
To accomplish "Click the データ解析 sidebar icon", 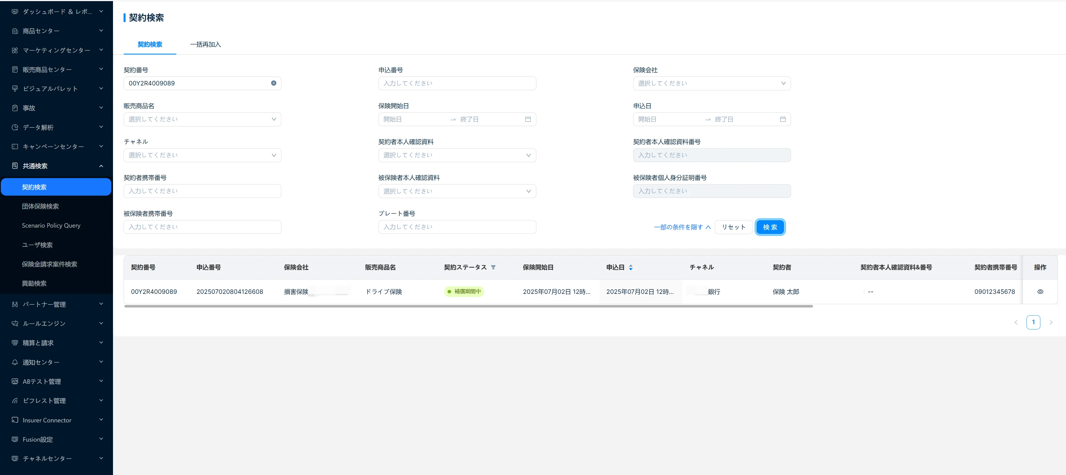I will click(15, 127).
